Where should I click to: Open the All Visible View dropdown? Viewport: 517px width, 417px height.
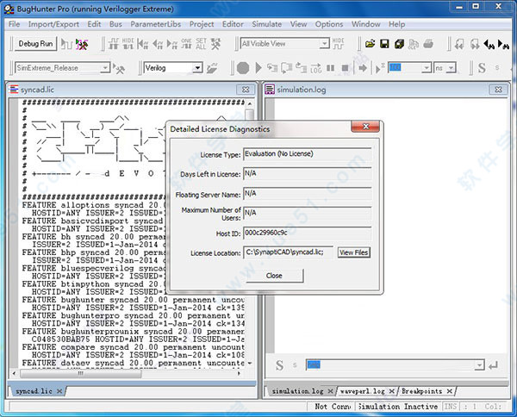(x=325, y=44)
